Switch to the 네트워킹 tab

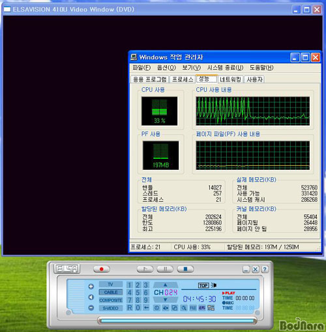[x=230, y=79]
